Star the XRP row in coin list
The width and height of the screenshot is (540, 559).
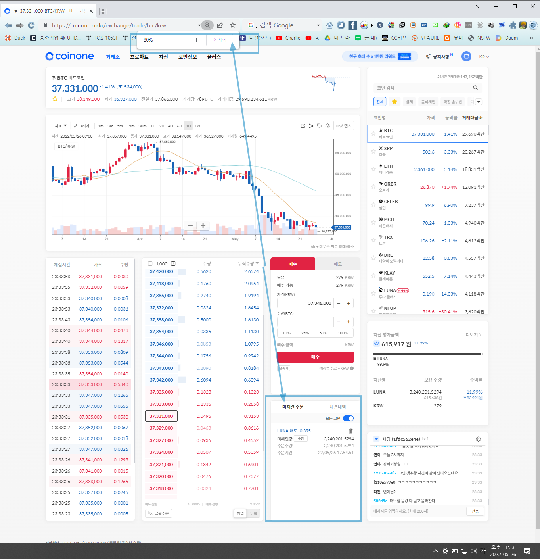[x=373, y=152]
